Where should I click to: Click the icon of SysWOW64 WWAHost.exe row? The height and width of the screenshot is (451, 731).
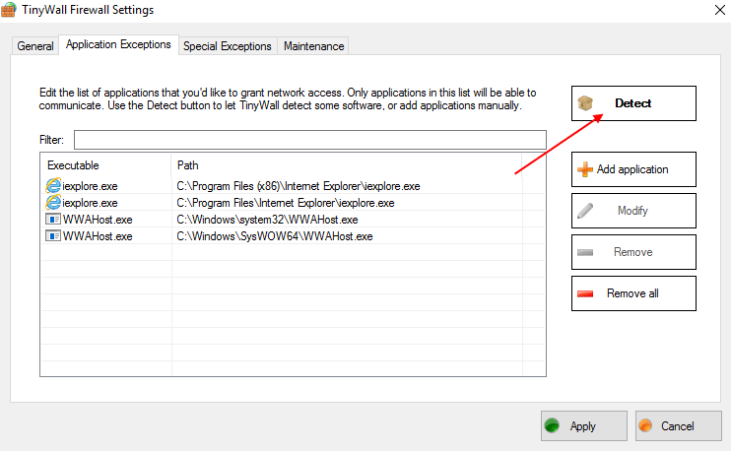53,235
